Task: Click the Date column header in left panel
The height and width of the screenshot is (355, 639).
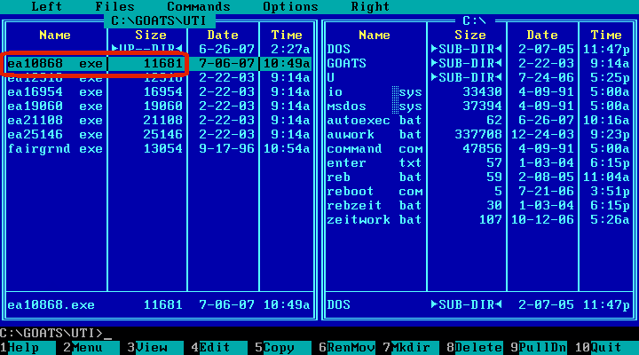Action: [x=223, y=35]
